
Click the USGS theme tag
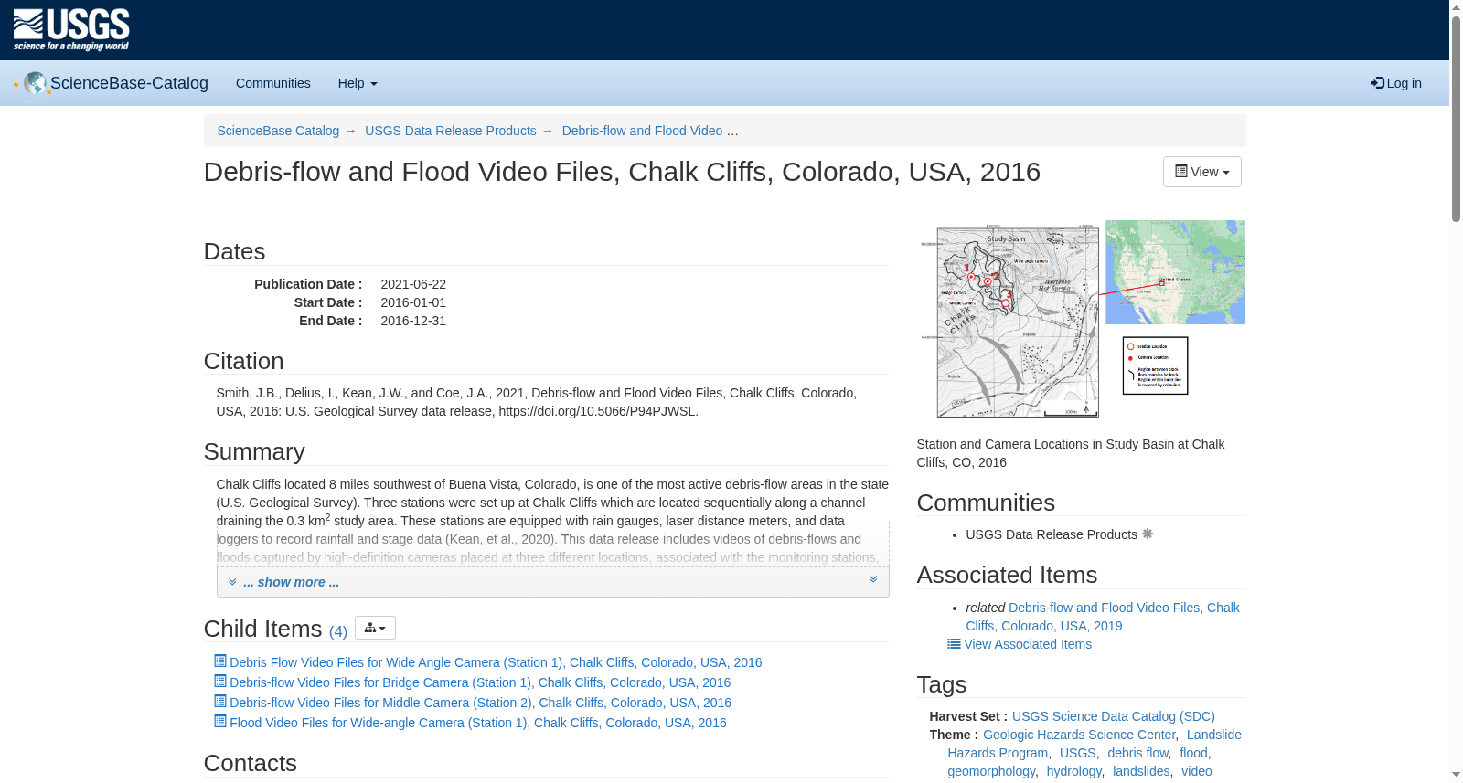1077,753
